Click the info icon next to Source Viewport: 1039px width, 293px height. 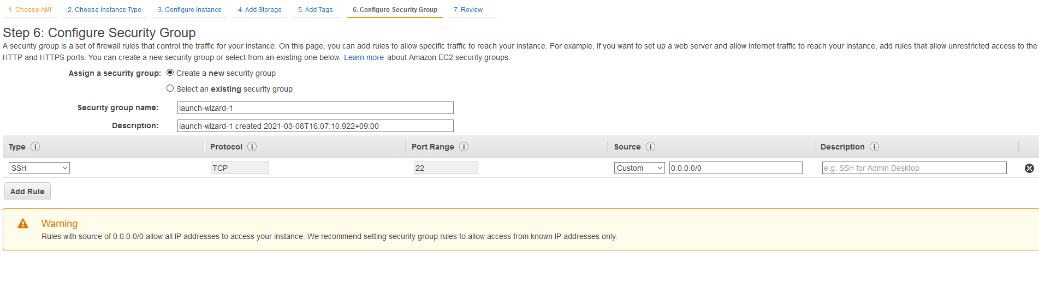pyautogui.click(x=650, y=147)
